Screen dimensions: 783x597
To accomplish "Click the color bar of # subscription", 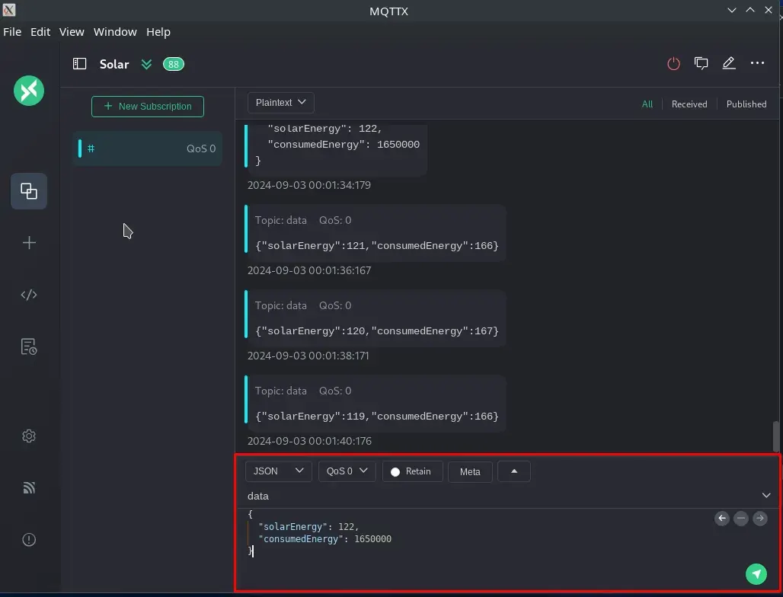I will coord(80,148).
